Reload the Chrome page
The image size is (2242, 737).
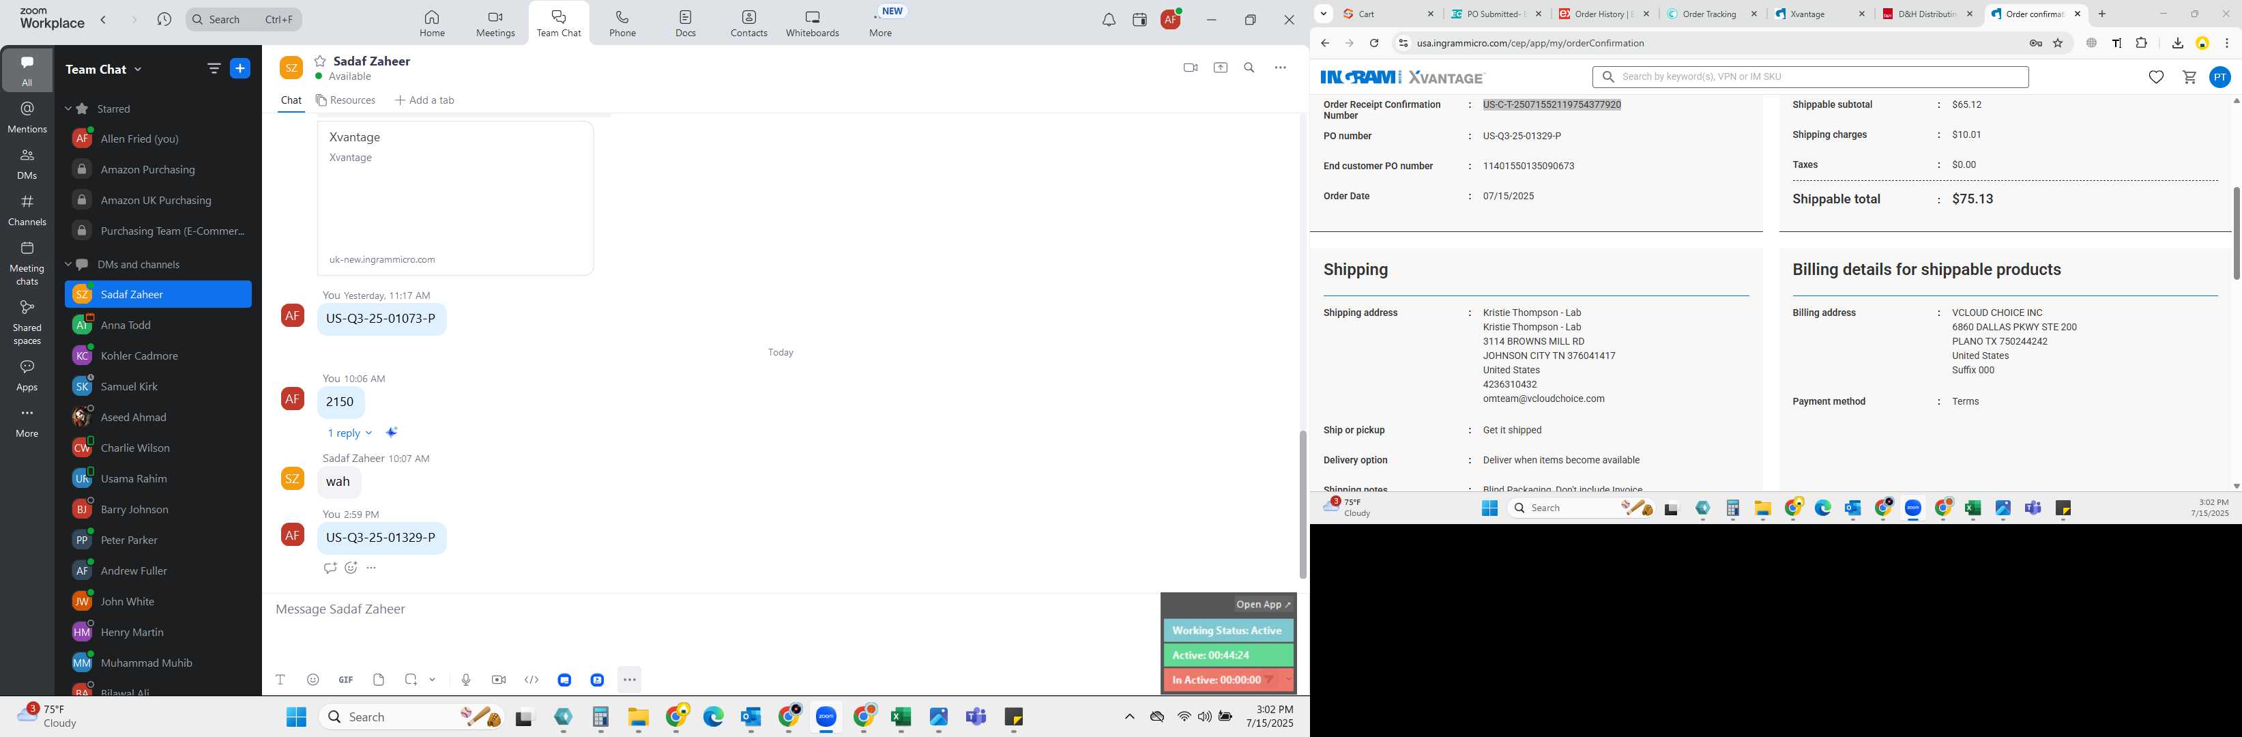click(x=1373, y=44)
